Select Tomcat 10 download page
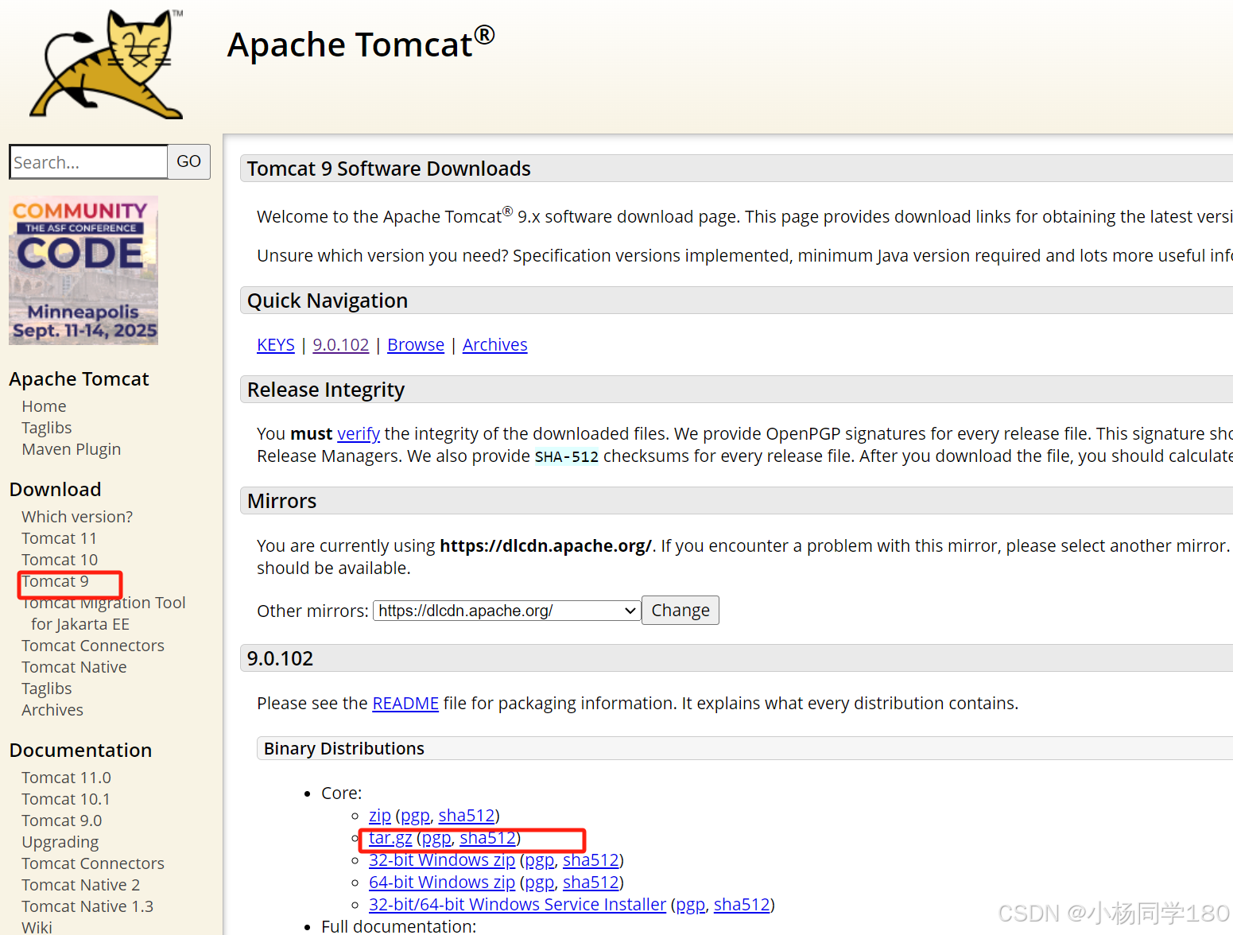 click(60, 560)
